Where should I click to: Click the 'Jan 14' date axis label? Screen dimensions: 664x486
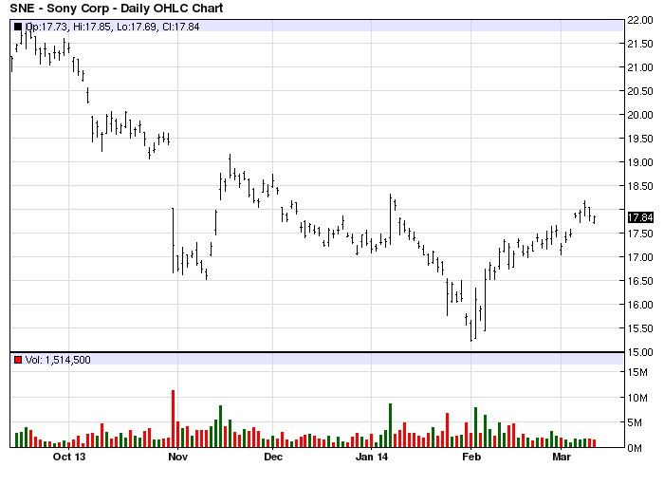click(x=372, y=457)
